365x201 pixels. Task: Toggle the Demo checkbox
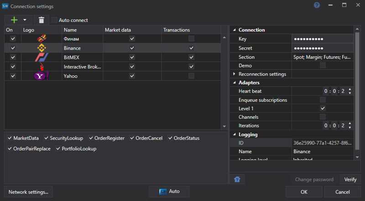(323, 66)
